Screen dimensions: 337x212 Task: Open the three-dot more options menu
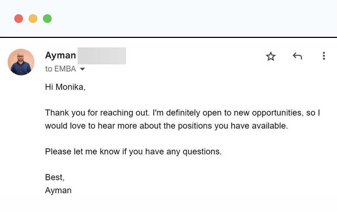[x=324, y=56]
